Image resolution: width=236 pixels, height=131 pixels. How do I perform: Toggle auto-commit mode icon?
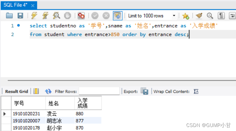click(118, 16)
